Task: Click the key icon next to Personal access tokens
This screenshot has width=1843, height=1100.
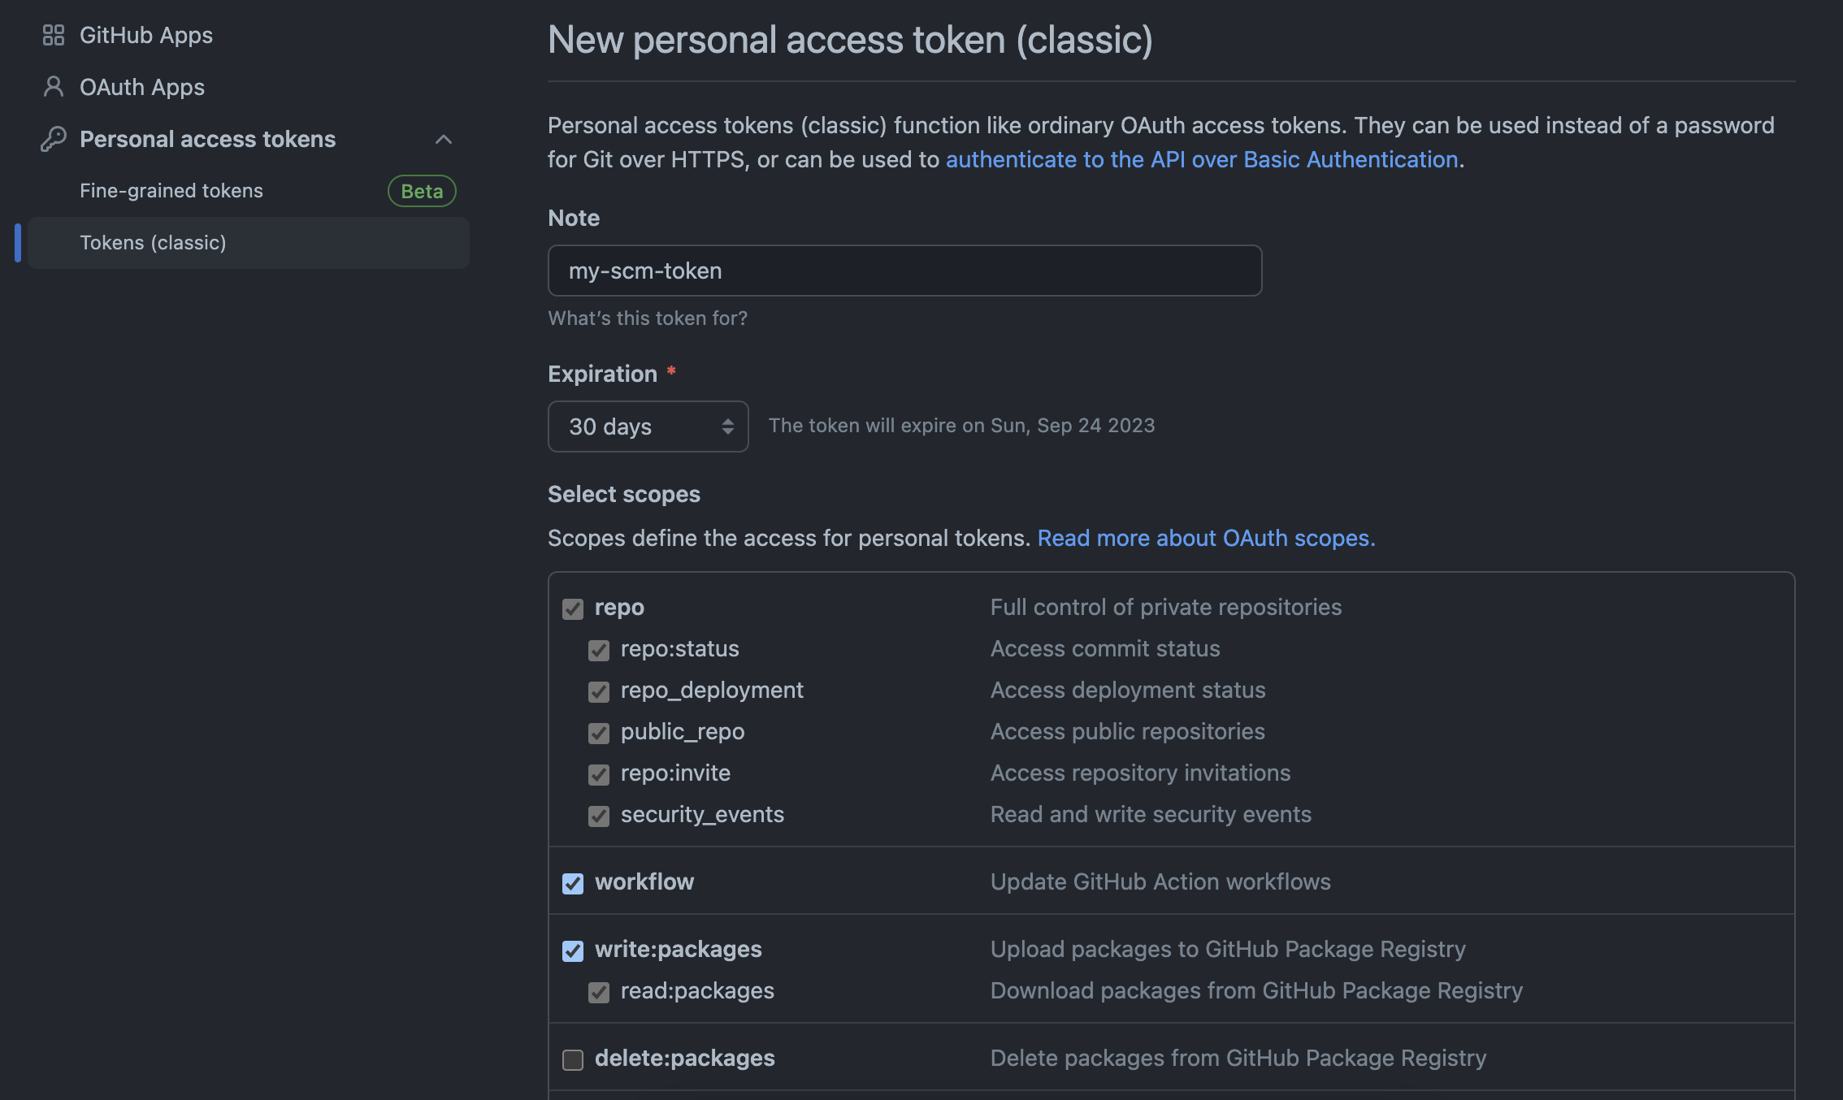Action: [x=54, y=139]
